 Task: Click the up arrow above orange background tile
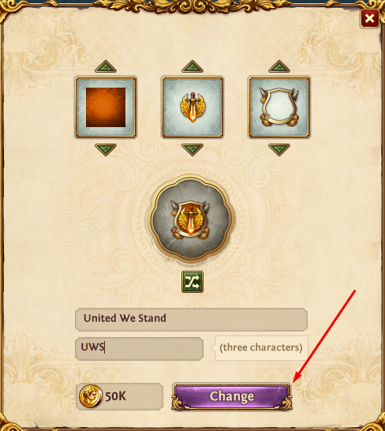pyautogui.click(x=106, y=66)
